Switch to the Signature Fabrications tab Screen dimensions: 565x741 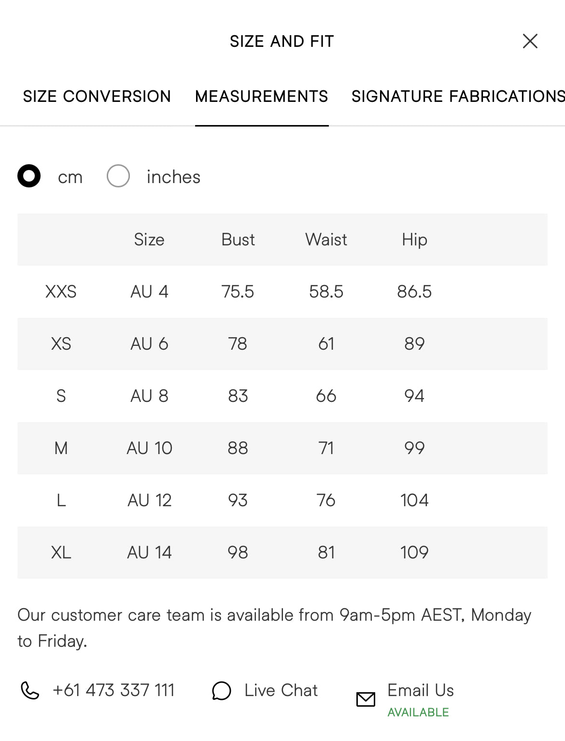tap(458, 96)
